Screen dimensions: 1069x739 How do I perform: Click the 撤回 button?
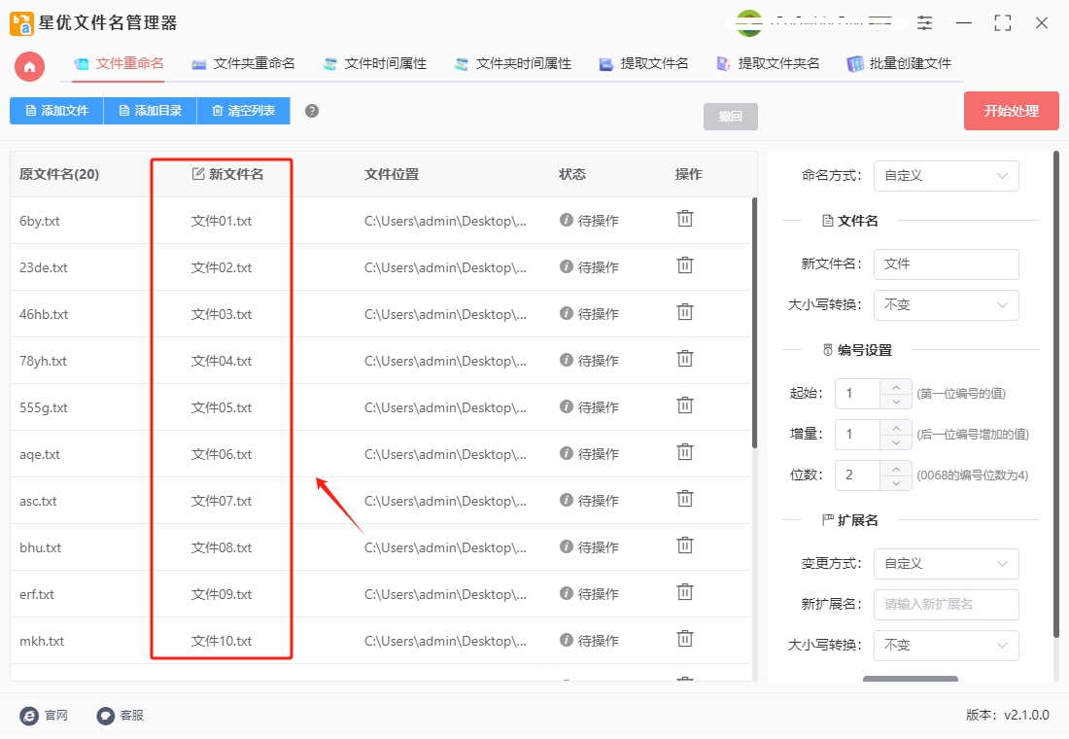pos(730,116)
